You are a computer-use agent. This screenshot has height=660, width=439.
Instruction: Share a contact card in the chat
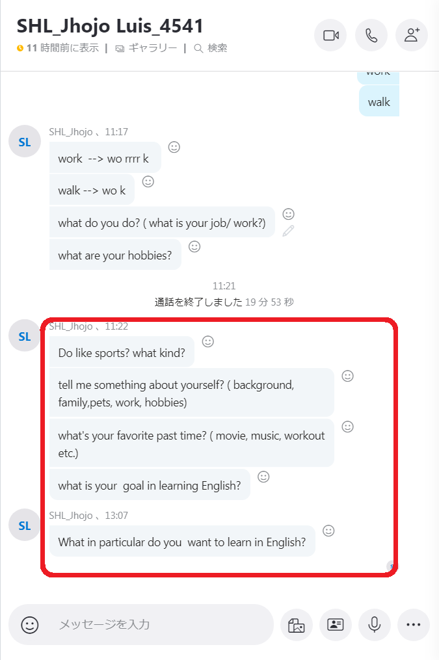pos(336,625)
